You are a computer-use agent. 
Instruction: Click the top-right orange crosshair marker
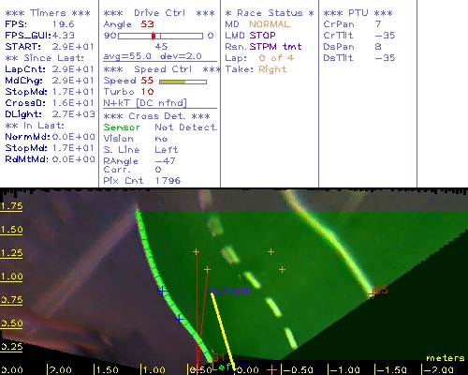point(271,251)
